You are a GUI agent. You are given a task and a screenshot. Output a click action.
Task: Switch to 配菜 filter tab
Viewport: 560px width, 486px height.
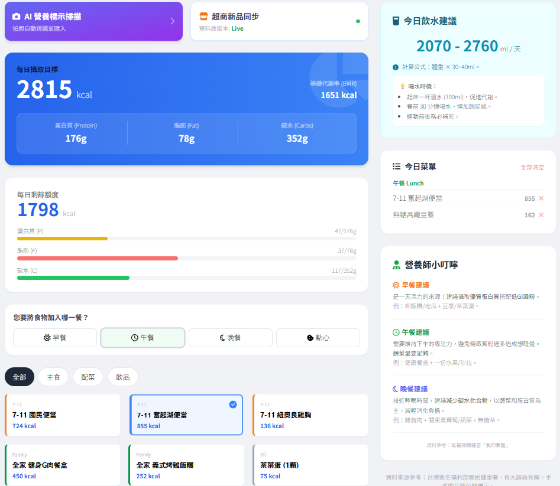point(88,377)
